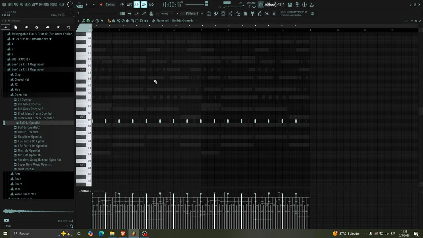
Task: Select the Zoom tool in piano roll toolbar
Action: click(x=141, y=21)
